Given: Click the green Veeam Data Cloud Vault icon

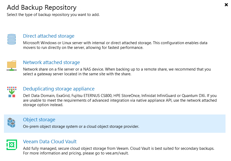Looking at the screenshot, I should pyautogui.click(x=12, y=145).
